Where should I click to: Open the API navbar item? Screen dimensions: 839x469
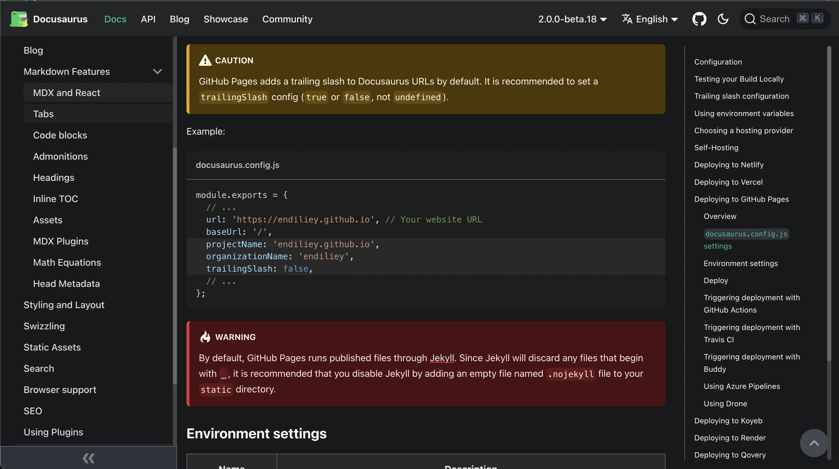point(148,19)
